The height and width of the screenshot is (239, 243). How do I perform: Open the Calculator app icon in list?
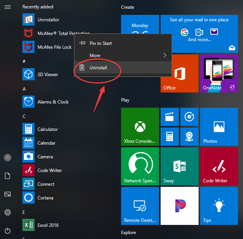coord(28,129)
